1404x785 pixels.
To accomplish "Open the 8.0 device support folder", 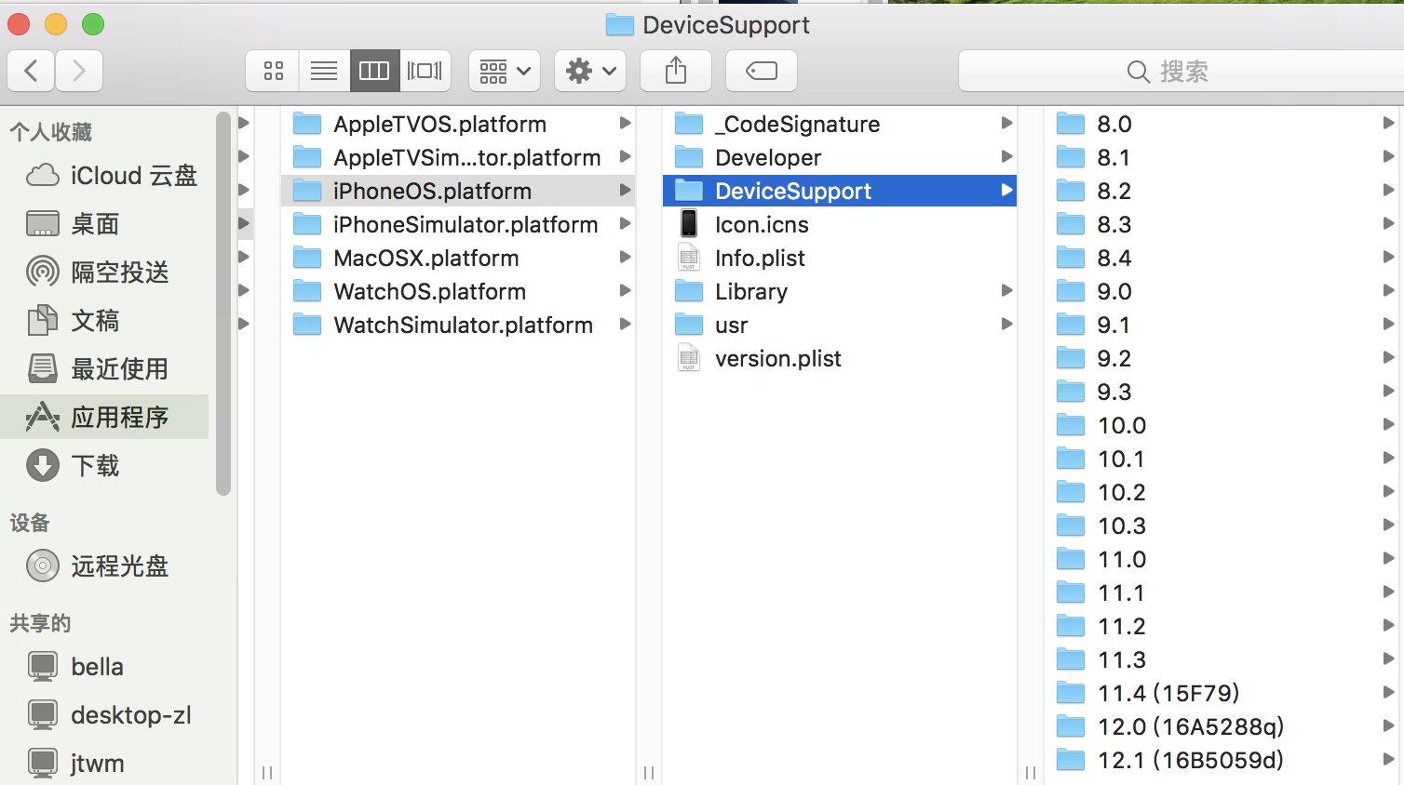I will (1222, 124).
